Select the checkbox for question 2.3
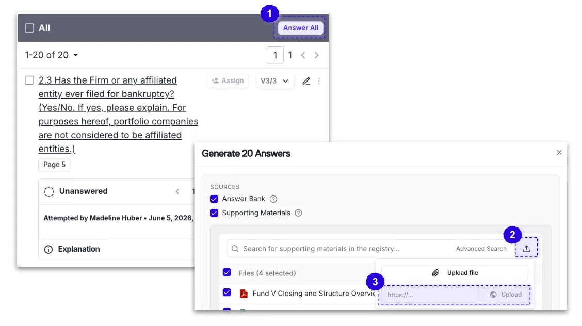 pyautogui.click(x=29, y=80)
